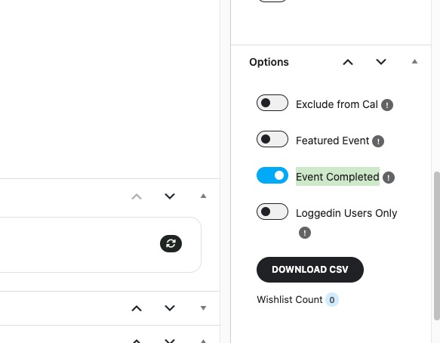Enable the Exclude from Cal toggle
This screenshot has width=440, height=343.
click(x=272, y=103)
